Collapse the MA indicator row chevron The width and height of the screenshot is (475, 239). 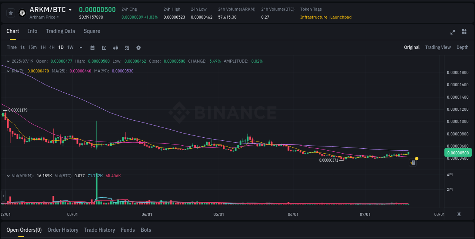point(8,71)
